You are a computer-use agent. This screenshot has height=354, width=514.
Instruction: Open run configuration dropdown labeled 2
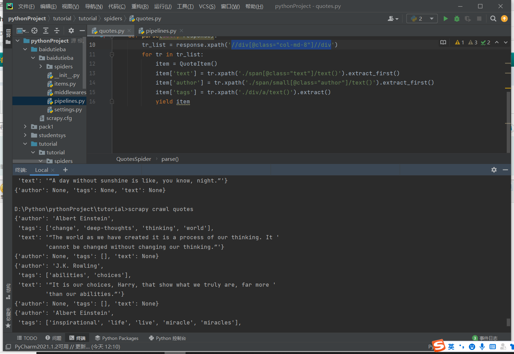422,19
